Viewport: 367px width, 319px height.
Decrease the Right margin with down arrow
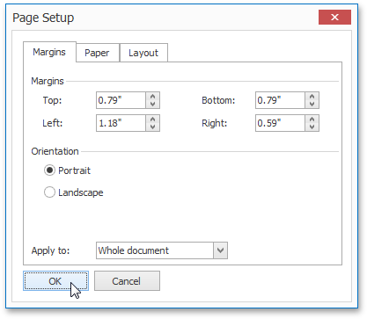tap(312, 127)
